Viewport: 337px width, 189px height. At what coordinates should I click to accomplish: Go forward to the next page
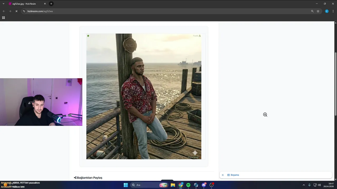point(10,11)
